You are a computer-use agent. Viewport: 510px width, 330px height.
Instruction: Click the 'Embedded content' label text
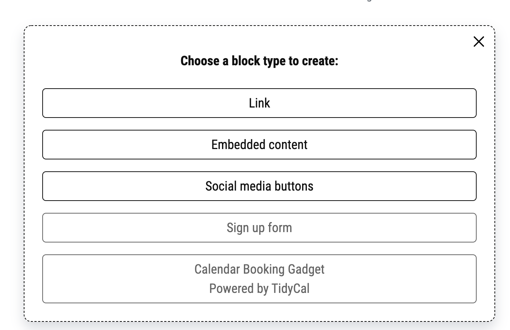[259, 145]
